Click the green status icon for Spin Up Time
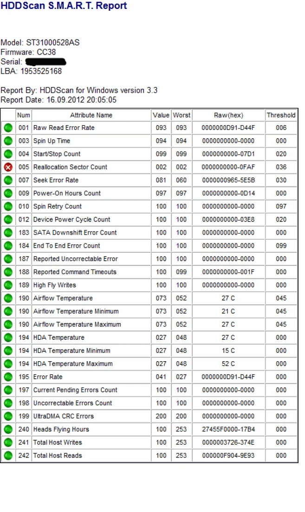 tap(8, 141)
